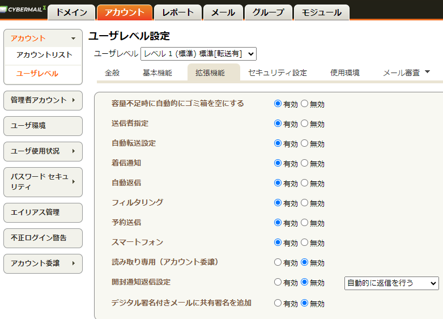Screen dimensions: 443x319
Task: Enable 自動転送設定
Action: pos(278,143)
